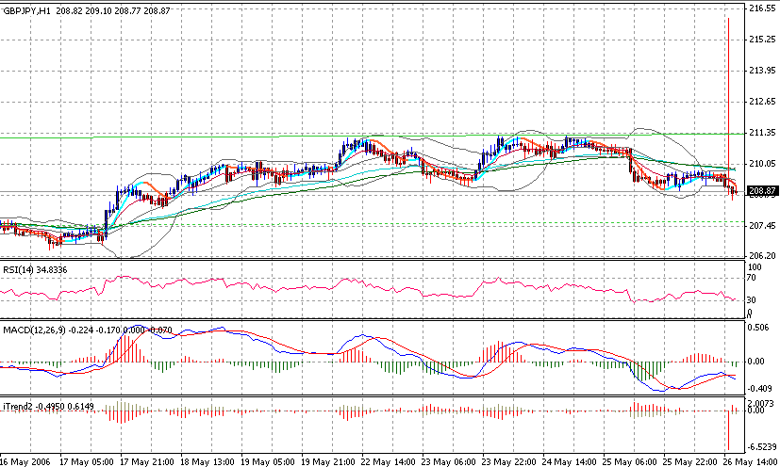Select the solid green horizontal line near 211.35
Image resolution: width=780 pixels, height=467 pixels.
[x=373, y=136]
